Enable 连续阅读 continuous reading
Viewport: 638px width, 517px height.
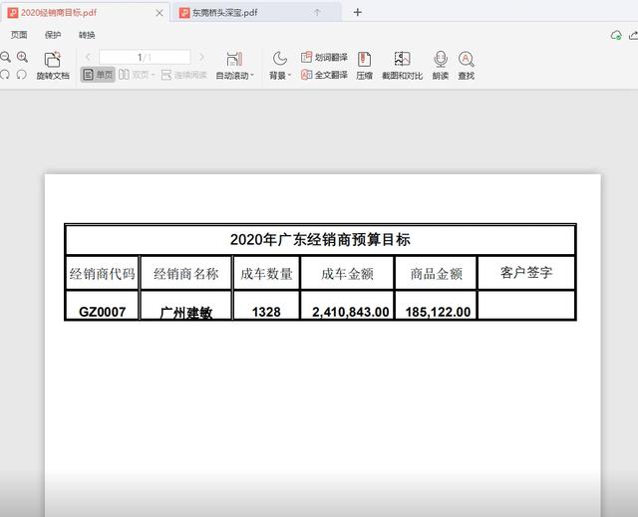pyautogui.click(x=183, y=75)
